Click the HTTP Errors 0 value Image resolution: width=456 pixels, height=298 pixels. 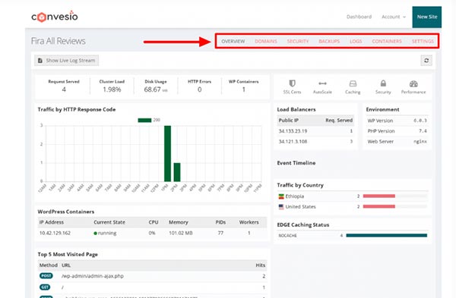pos(199,89)
